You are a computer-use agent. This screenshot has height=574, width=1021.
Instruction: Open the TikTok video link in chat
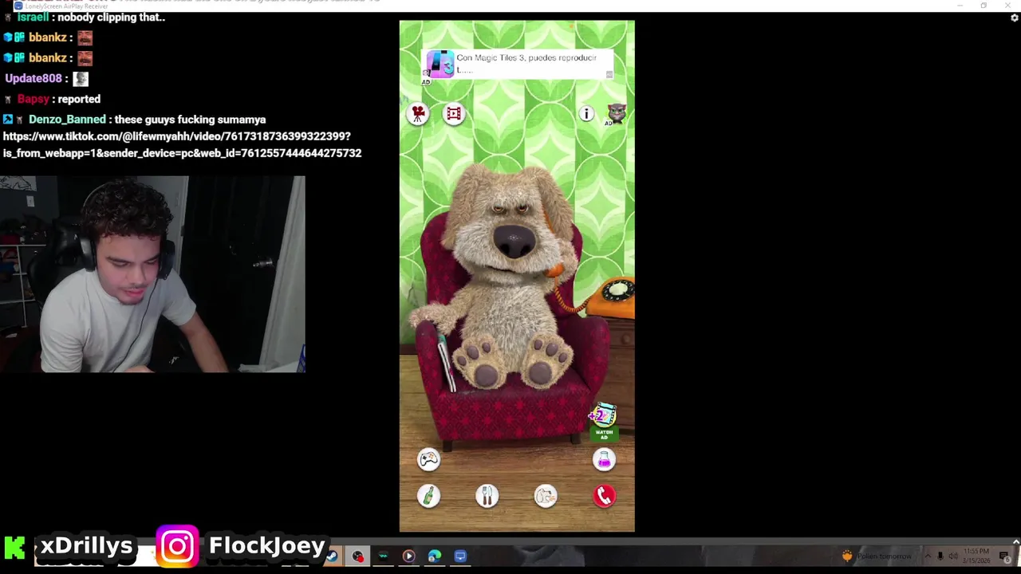pos(182,144)
